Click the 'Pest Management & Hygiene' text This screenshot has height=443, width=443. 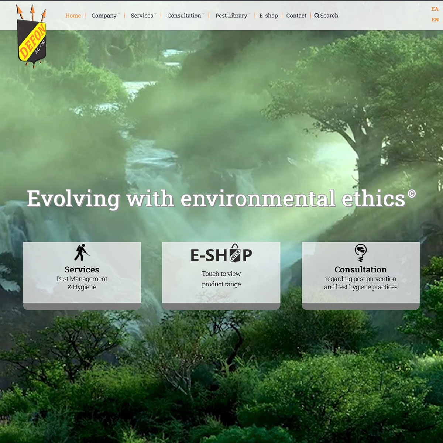(82, 283)
